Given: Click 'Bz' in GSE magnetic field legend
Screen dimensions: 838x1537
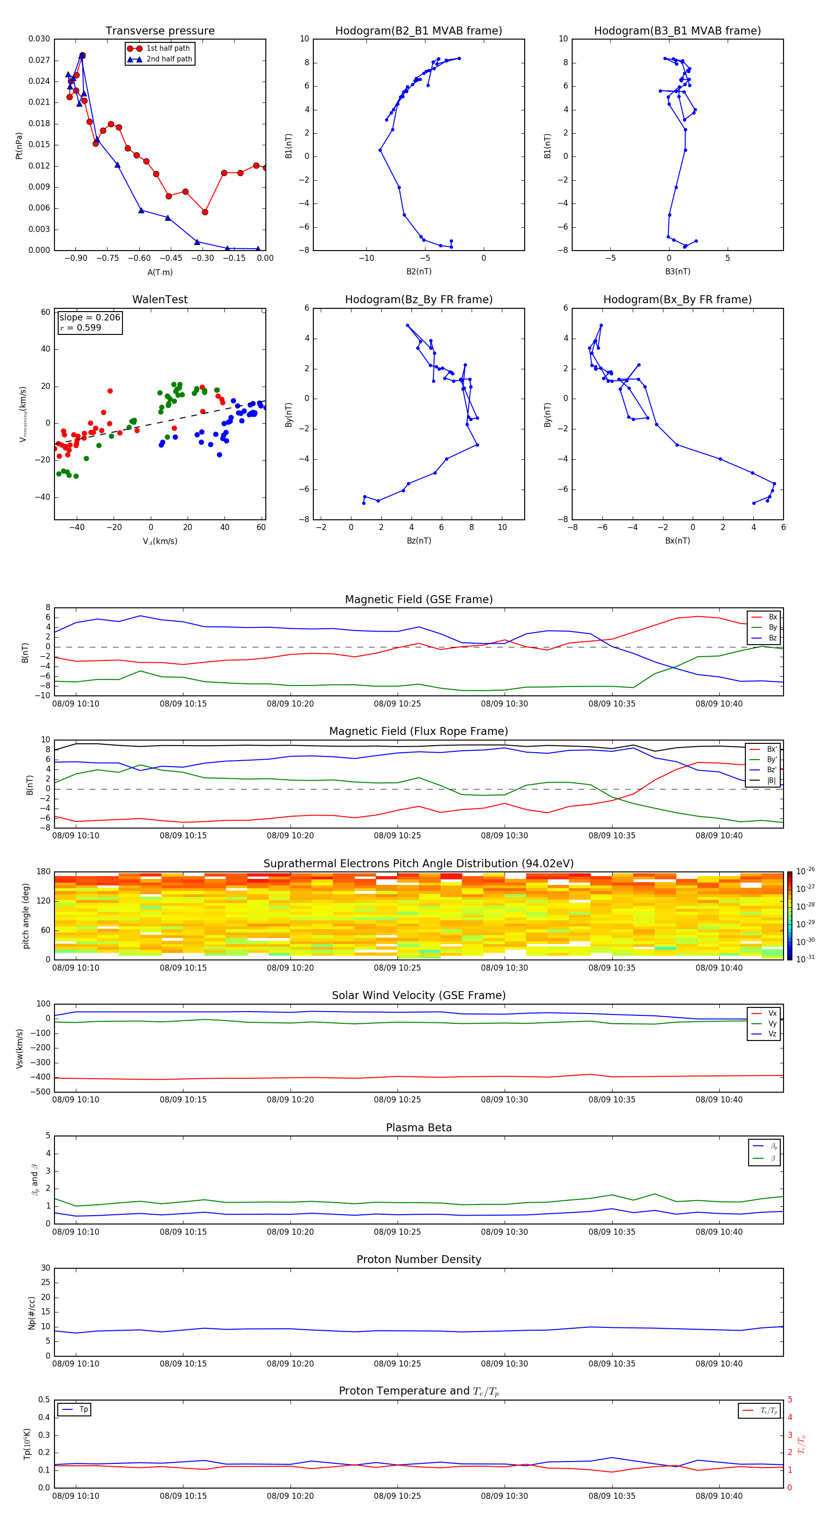Looking at the screenshot, I should pyautogui.click(x=772, y=638).
